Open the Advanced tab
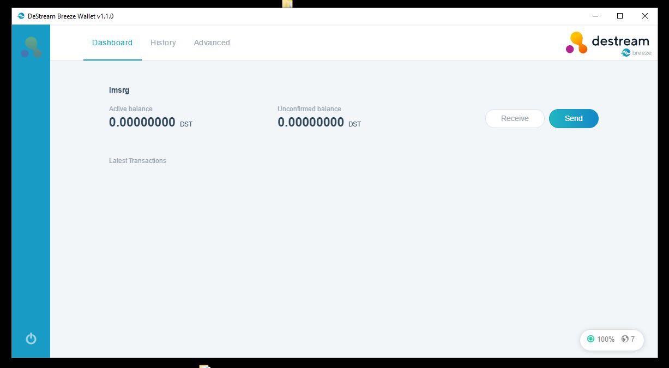This screenshot has width=669, height=368. coord(212,43)
